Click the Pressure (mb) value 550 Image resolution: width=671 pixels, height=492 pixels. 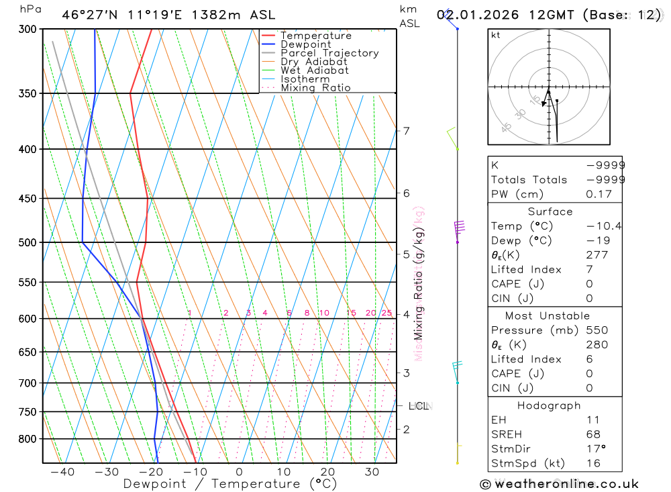click(x=597, y=330)
